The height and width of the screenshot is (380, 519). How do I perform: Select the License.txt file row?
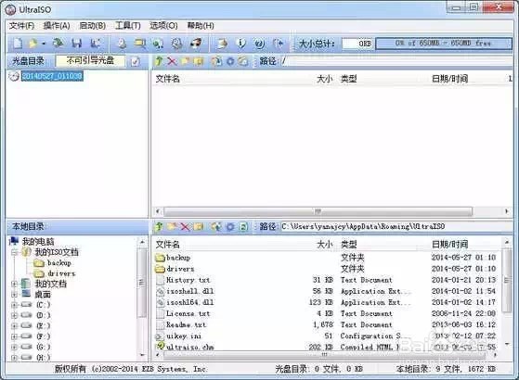pos(326,313)
